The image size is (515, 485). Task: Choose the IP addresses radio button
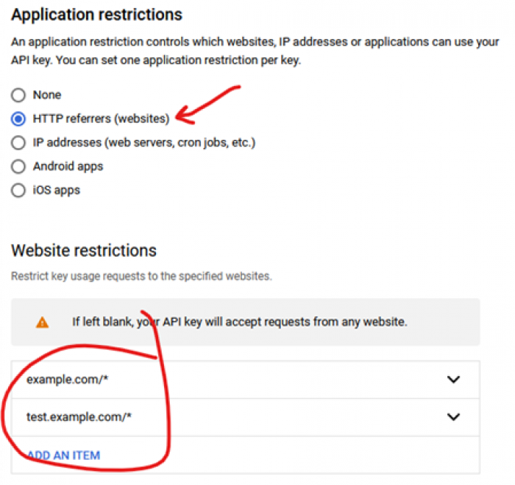click(18, 142)
